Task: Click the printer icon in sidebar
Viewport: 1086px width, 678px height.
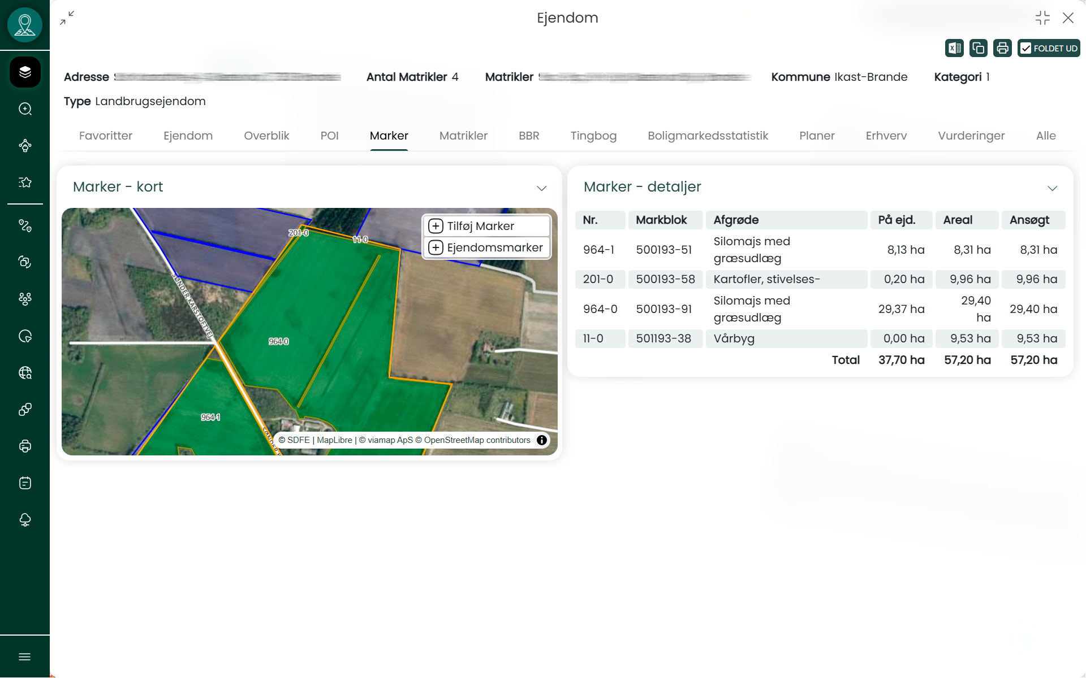Action: pyautogui.click(x=25, y=446)
